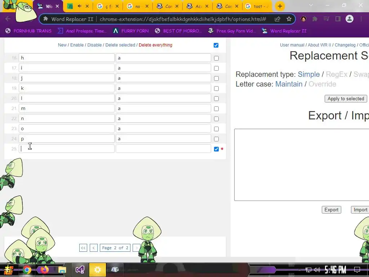Click the 'New' replacement link
Viewport: 369px width, 277px height.
pos(62,45)
